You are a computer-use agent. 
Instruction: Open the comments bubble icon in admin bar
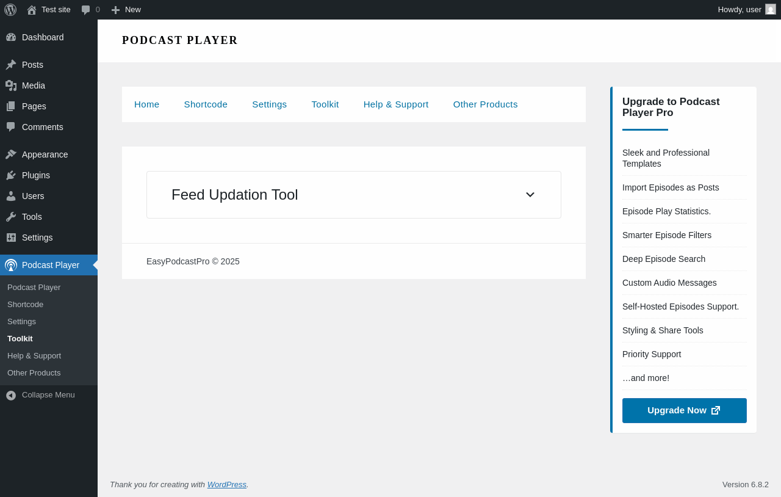[86, 10]
